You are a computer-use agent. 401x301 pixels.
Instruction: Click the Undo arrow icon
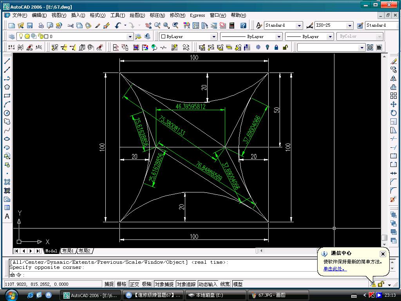click(118, 25)
